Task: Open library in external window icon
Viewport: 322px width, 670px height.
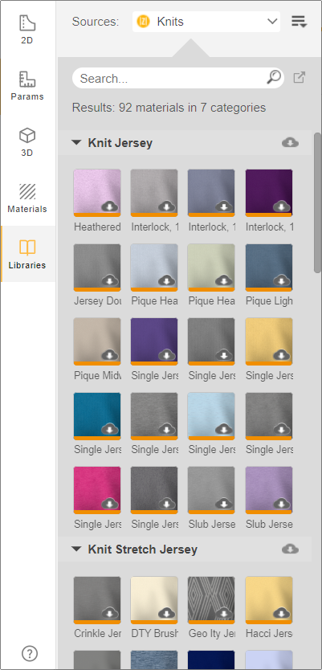Action: point(300,78)
